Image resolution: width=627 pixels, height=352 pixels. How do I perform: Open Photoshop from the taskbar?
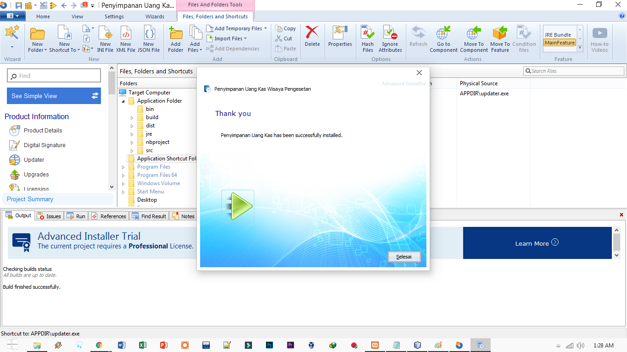point(269,346)
